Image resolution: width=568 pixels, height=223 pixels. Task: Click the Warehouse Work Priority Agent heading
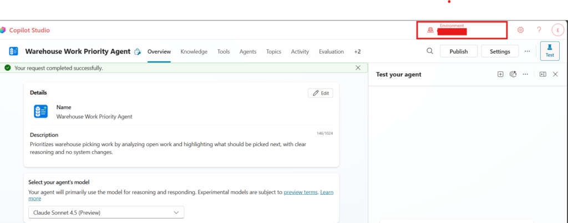[78, 51]
